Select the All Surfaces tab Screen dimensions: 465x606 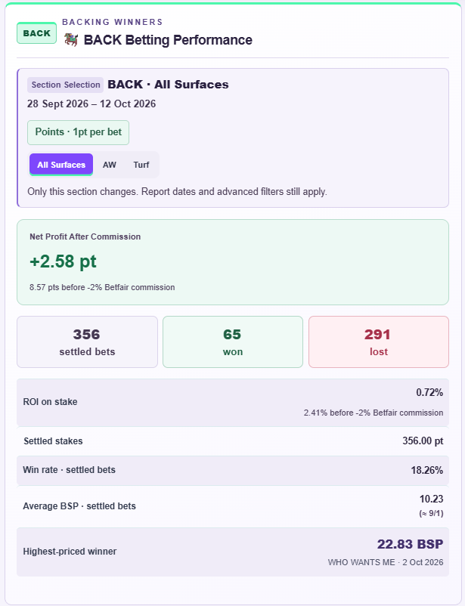(x=61, y=165)
